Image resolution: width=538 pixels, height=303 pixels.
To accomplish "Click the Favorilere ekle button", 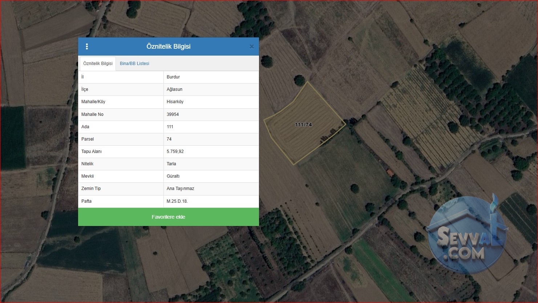I will pos(169,217).
